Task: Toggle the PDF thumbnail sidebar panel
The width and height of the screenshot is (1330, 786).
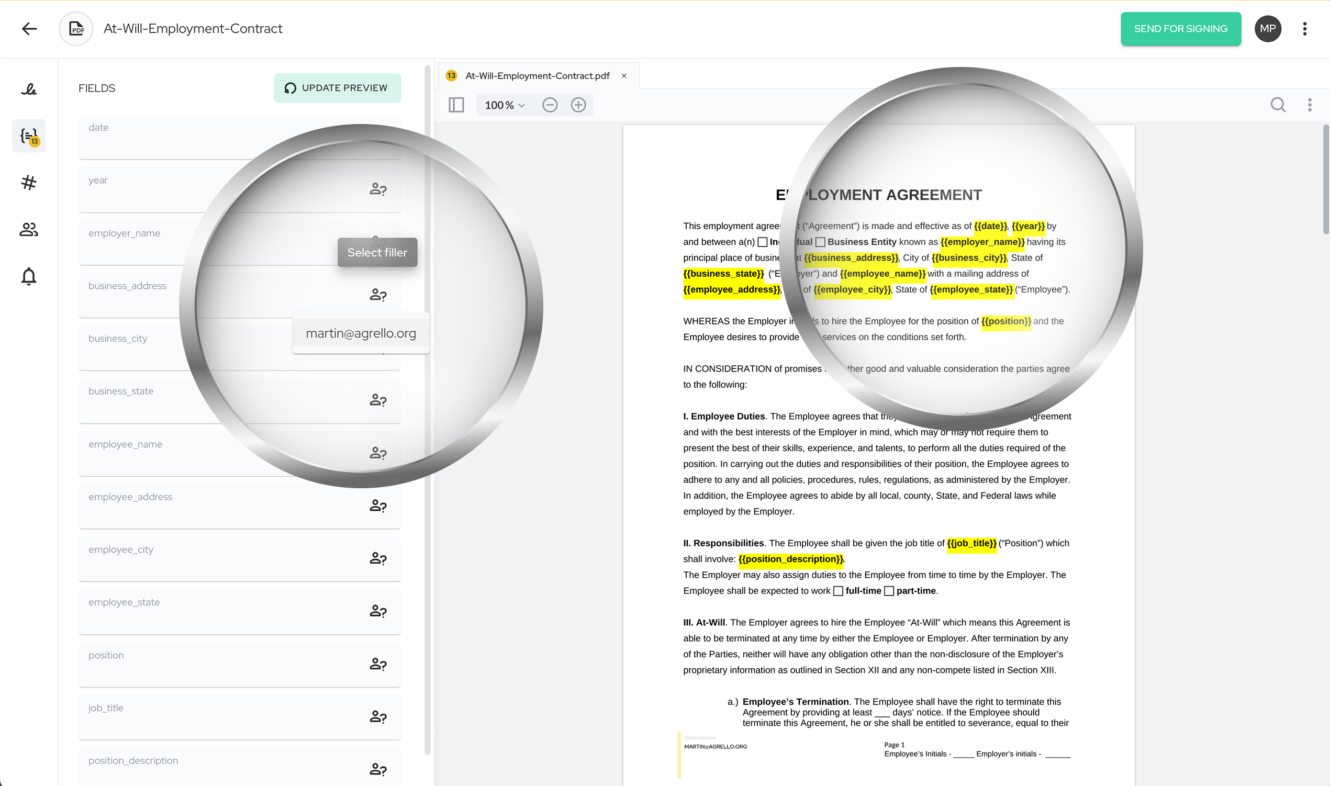Action: (456, 105)
